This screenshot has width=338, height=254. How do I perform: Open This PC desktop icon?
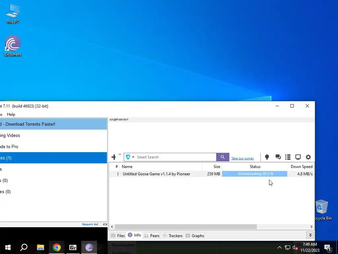tap(13, 14)
